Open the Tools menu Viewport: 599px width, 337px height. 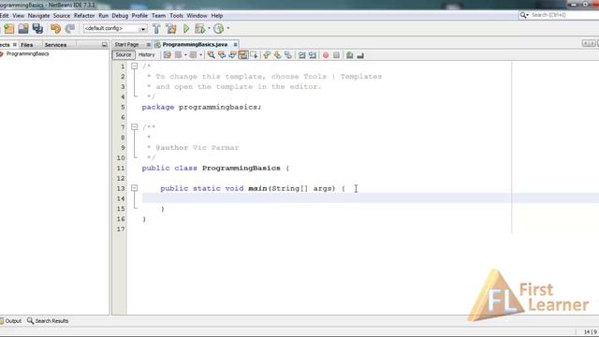[x=176, y=16]
